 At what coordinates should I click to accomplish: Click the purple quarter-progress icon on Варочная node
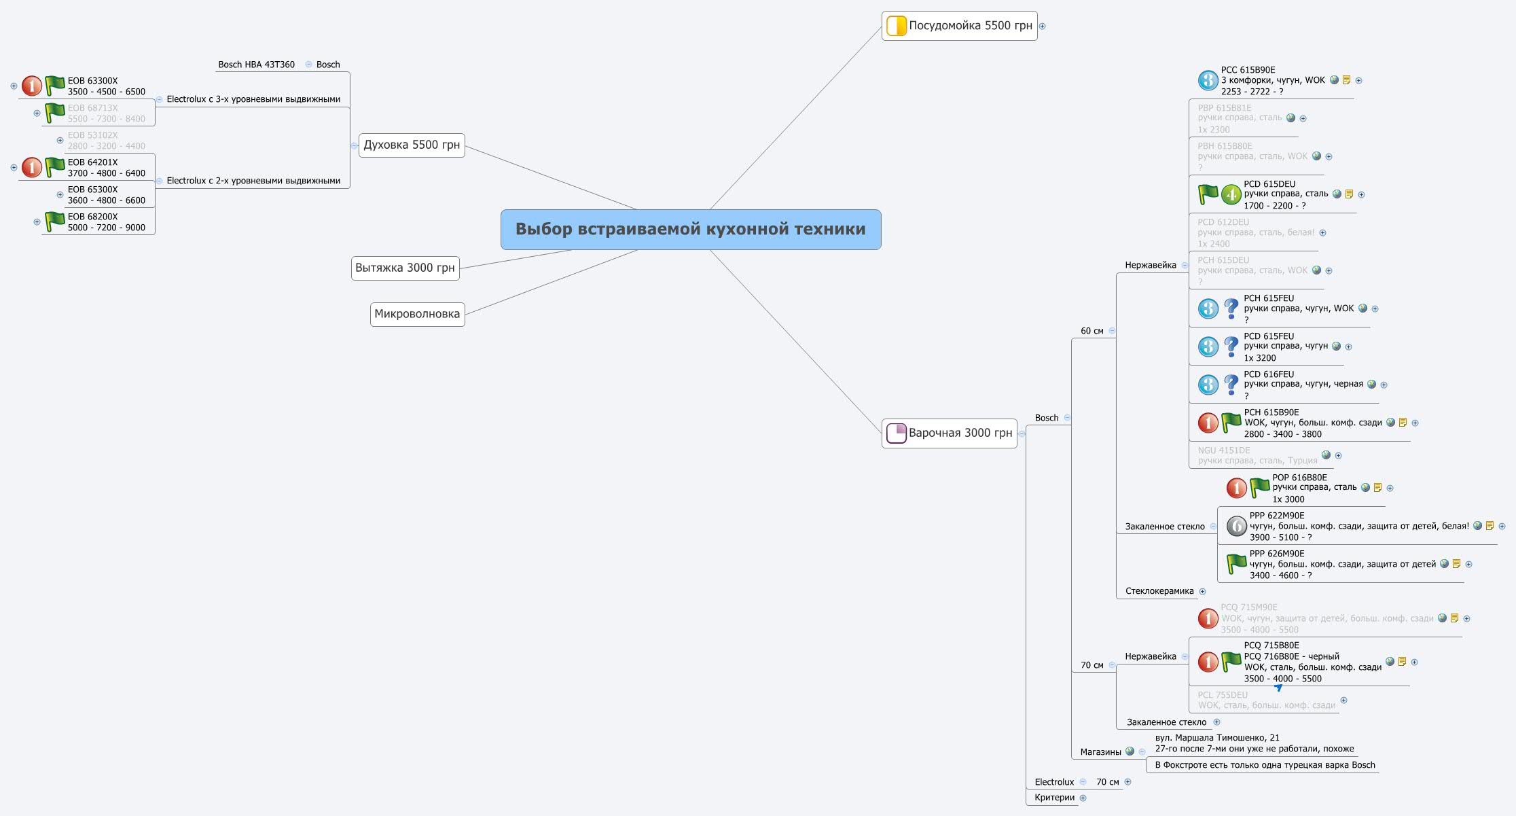pos(897,433)
